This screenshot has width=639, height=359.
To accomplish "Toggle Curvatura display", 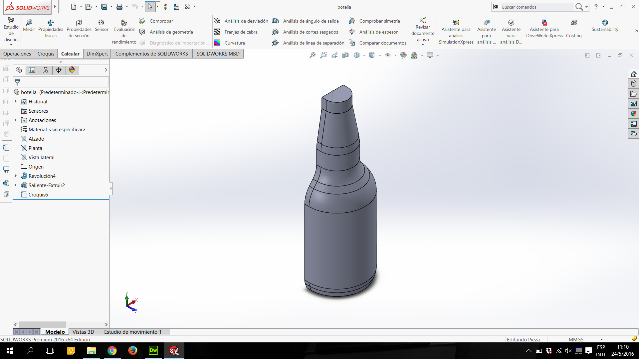I will (x=229, y=43).
